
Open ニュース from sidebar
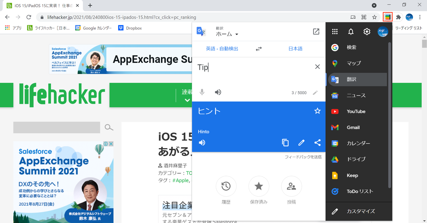358,96
